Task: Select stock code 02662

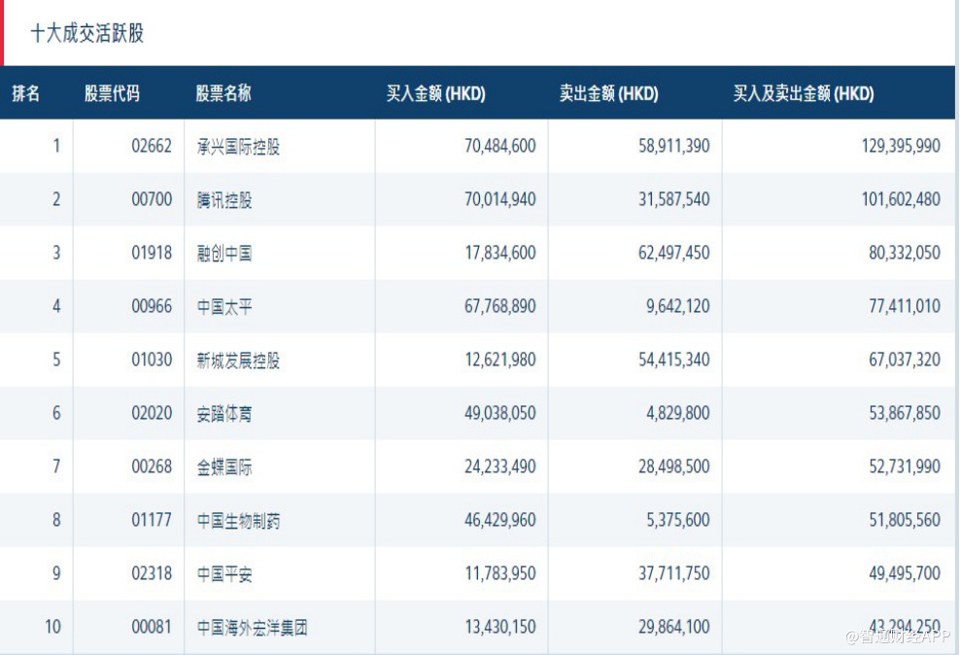Action: point(152,147)
